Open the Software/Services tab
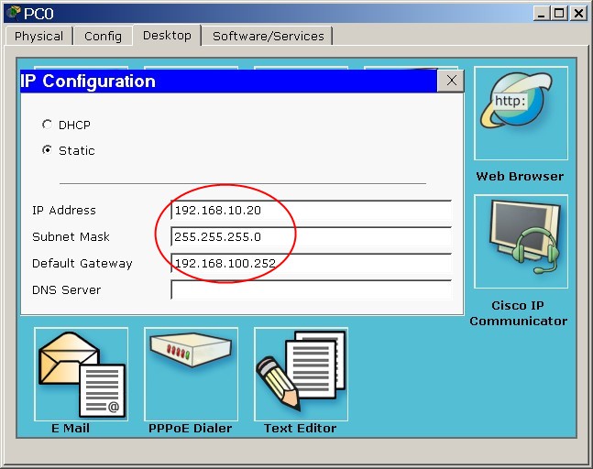This screenshot has width=593, height=469. tap(269, 37)
